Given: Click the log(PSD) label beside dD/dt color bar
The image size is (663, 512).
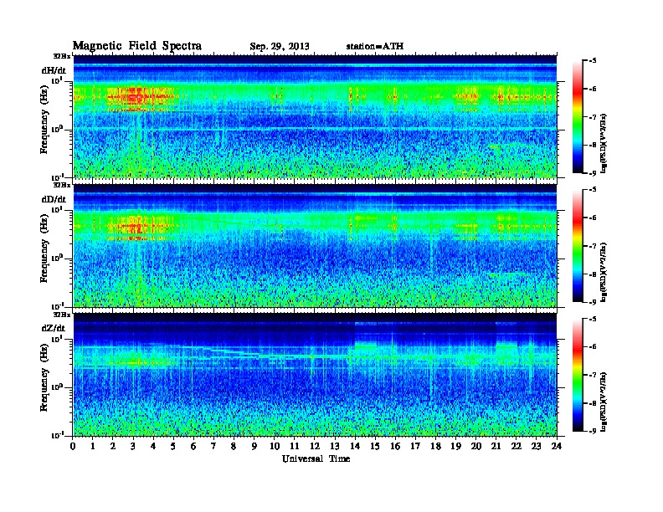Looking at the screenshot, I should (x=604, y=272).
